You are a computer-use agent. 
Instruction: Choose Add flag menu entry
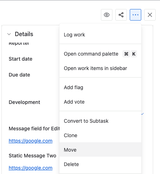pyautogui.click(x=100, y=87)
